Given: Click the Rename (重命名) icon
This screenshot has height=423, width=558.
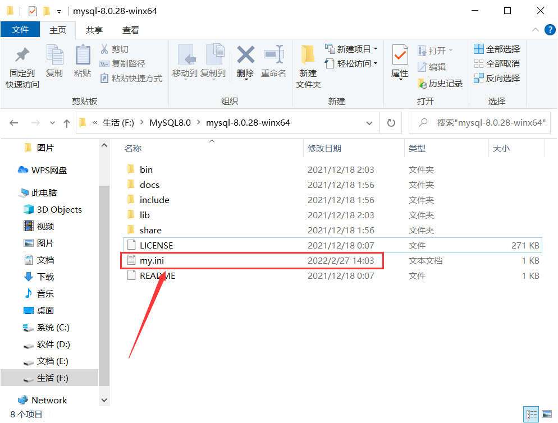Looking at the screenshot, I should pyautogui.click(x=273, y=54).
